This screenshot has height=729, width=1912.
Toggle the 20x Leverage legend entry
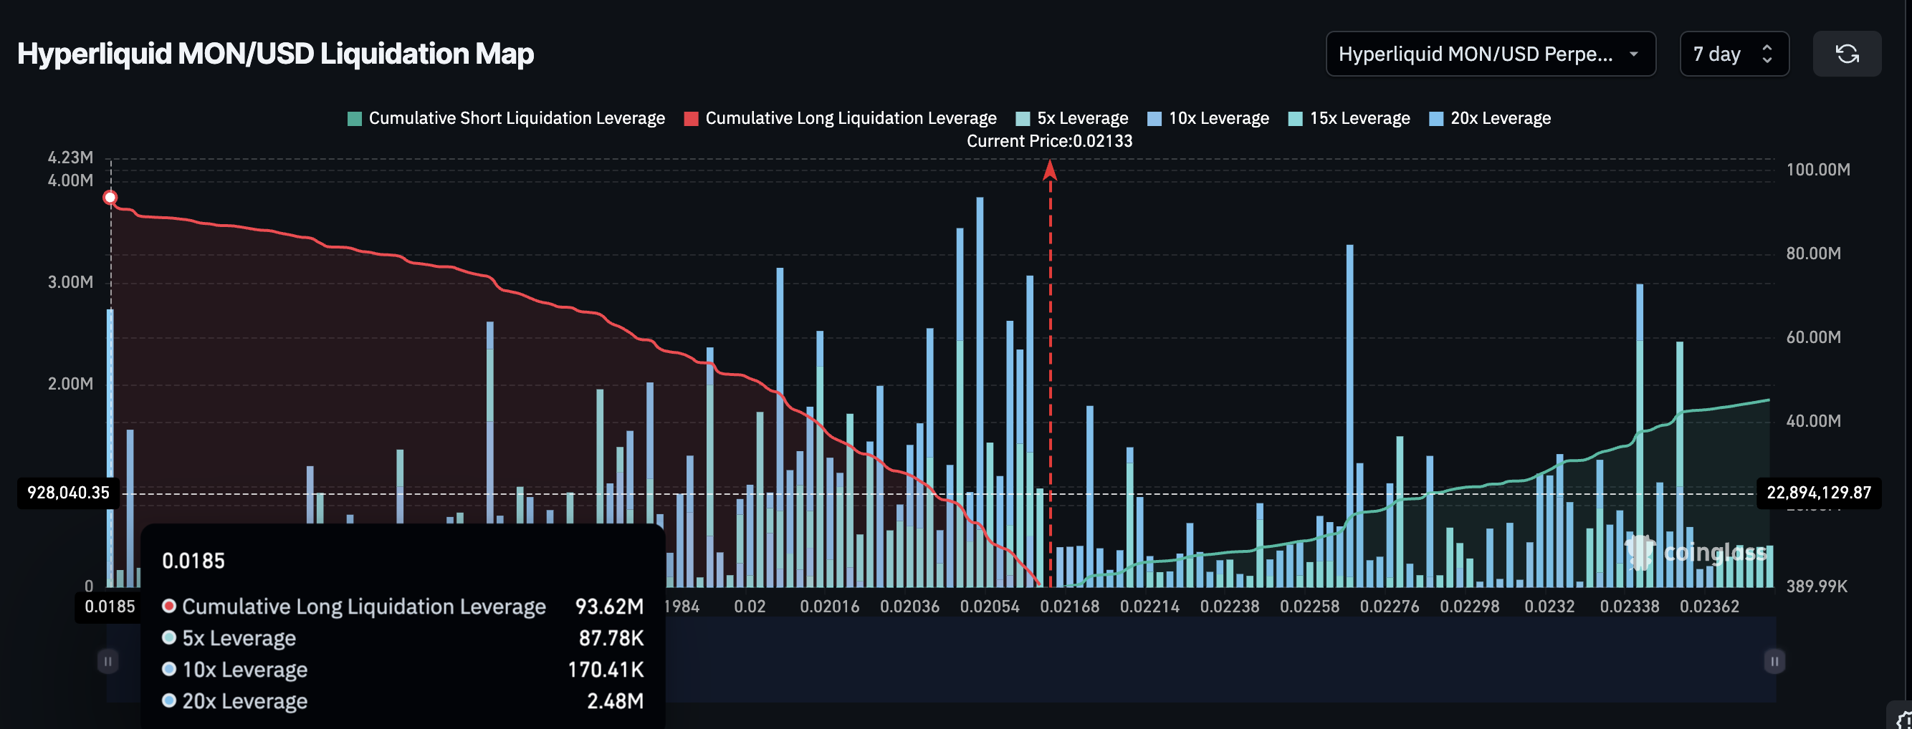click(1500, 119)
